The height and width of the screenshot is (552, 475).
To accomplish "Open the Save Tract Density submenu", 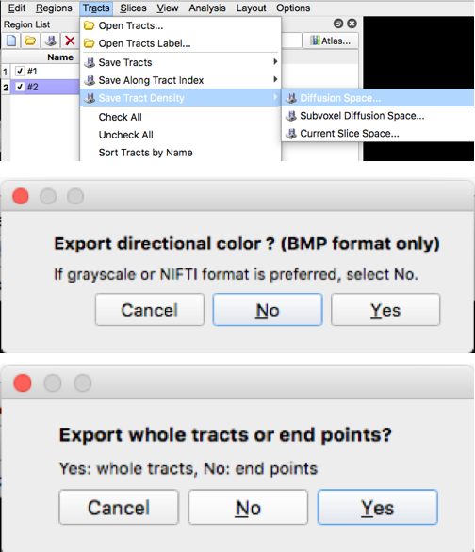I will point(181,98).
